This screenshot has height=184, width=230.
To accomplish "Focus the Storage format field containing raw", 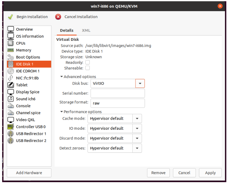I will 118,103.
